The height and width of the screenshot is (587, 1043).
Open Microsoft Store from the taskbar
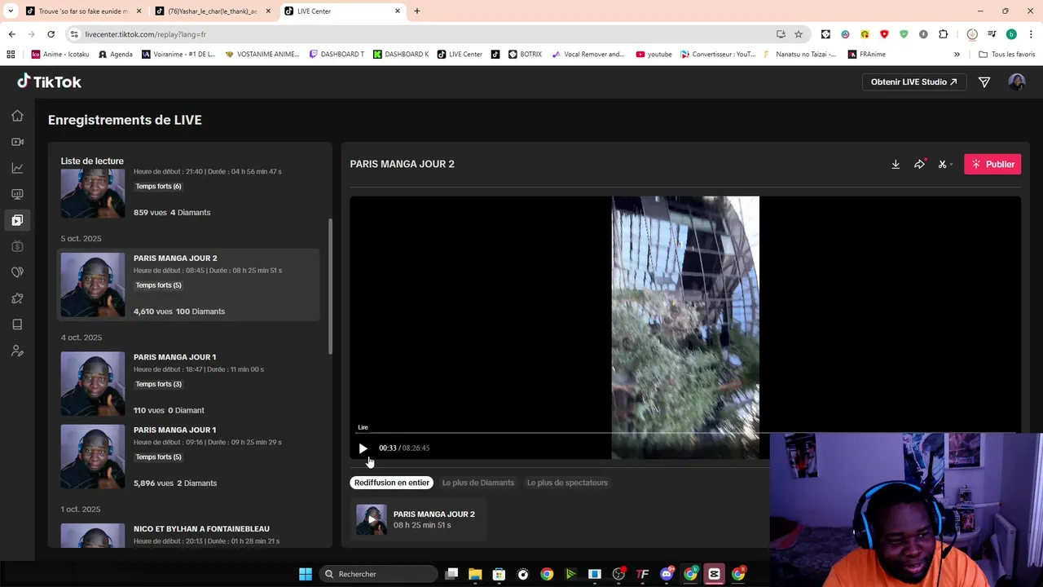pyautogui.click(x=499, y=574)
